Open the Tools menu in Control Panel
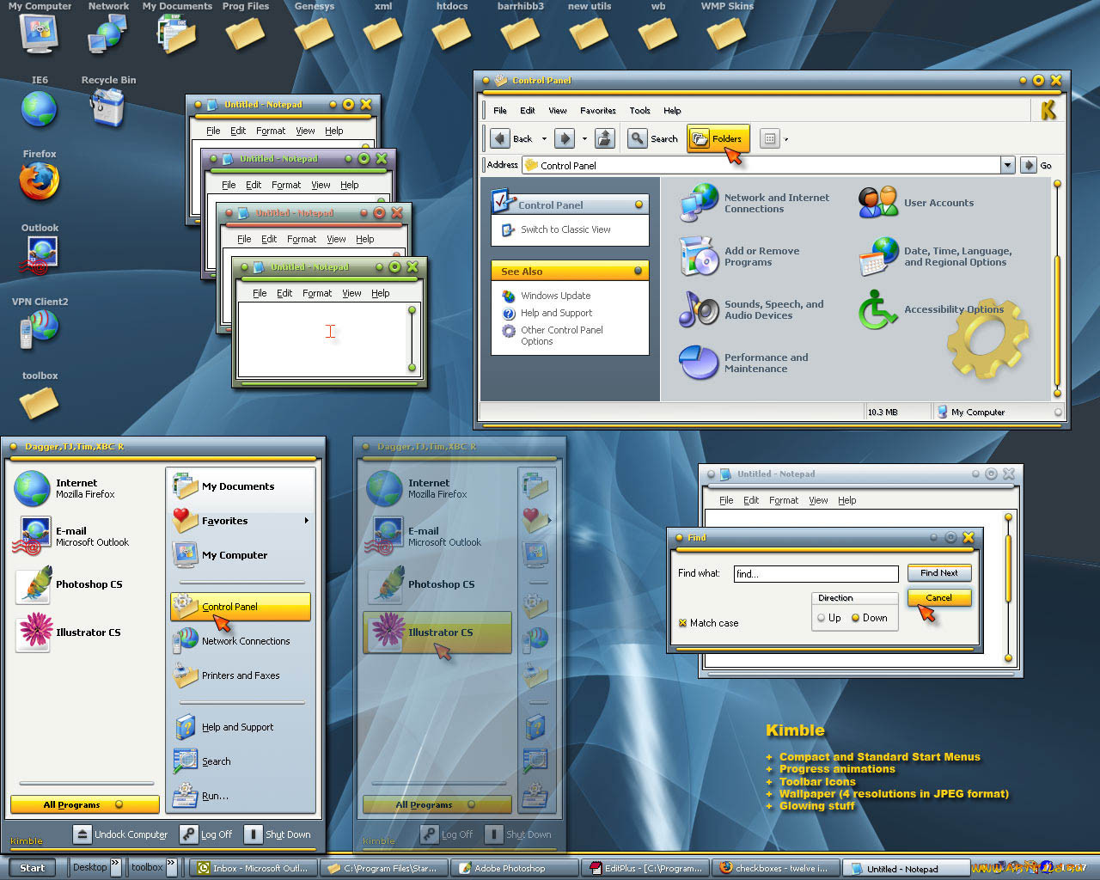Screen dimensions: 1100x880 point(639,110)
